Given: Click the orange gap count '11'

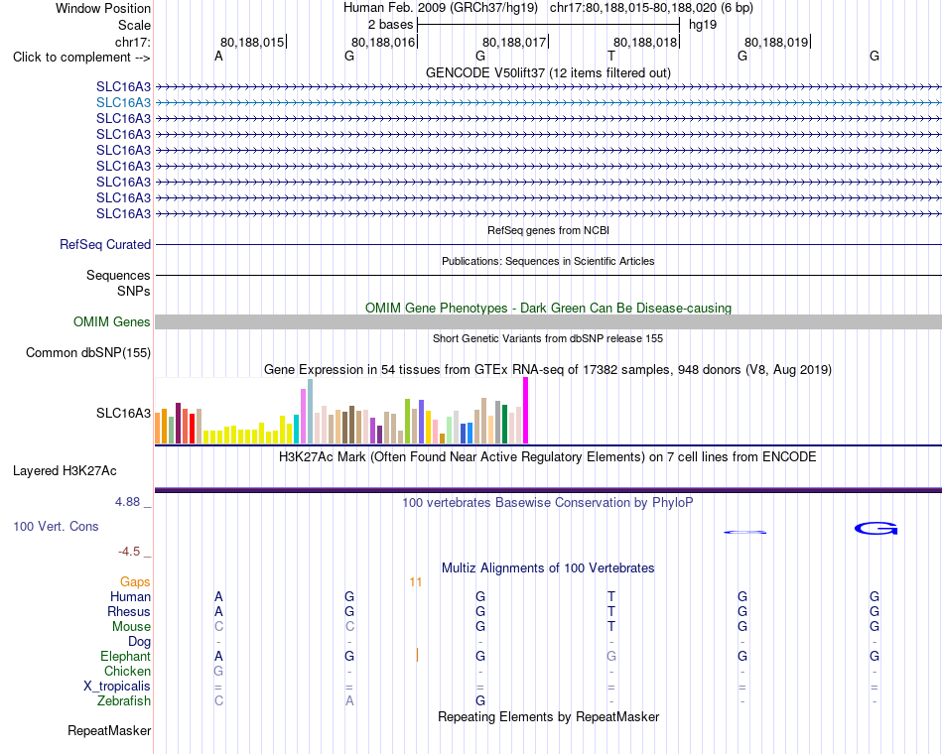Looking at the screenshot, I should point(416,582).
